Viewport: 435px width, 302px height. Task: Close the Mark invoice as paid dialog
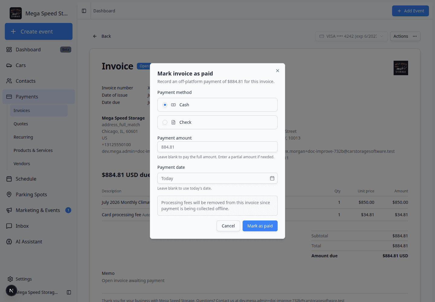click(278, 71)
